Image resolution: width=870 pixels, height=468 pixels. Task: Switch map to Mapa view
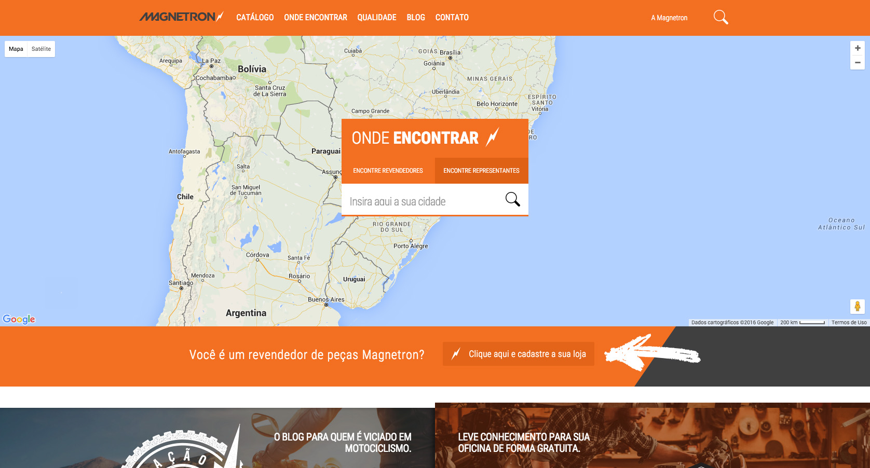[16, 49]
